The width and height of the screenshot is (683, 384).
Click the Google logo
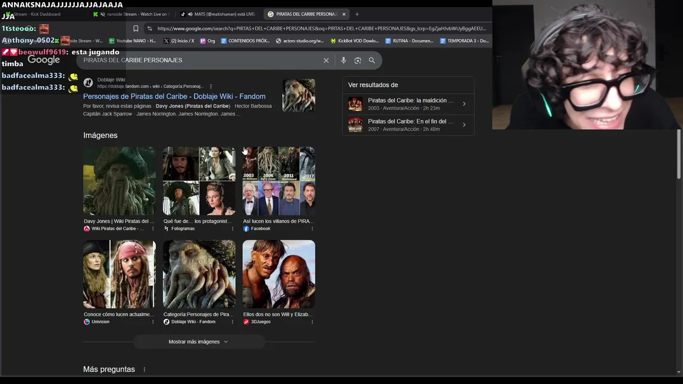click(x=44, y=60)
